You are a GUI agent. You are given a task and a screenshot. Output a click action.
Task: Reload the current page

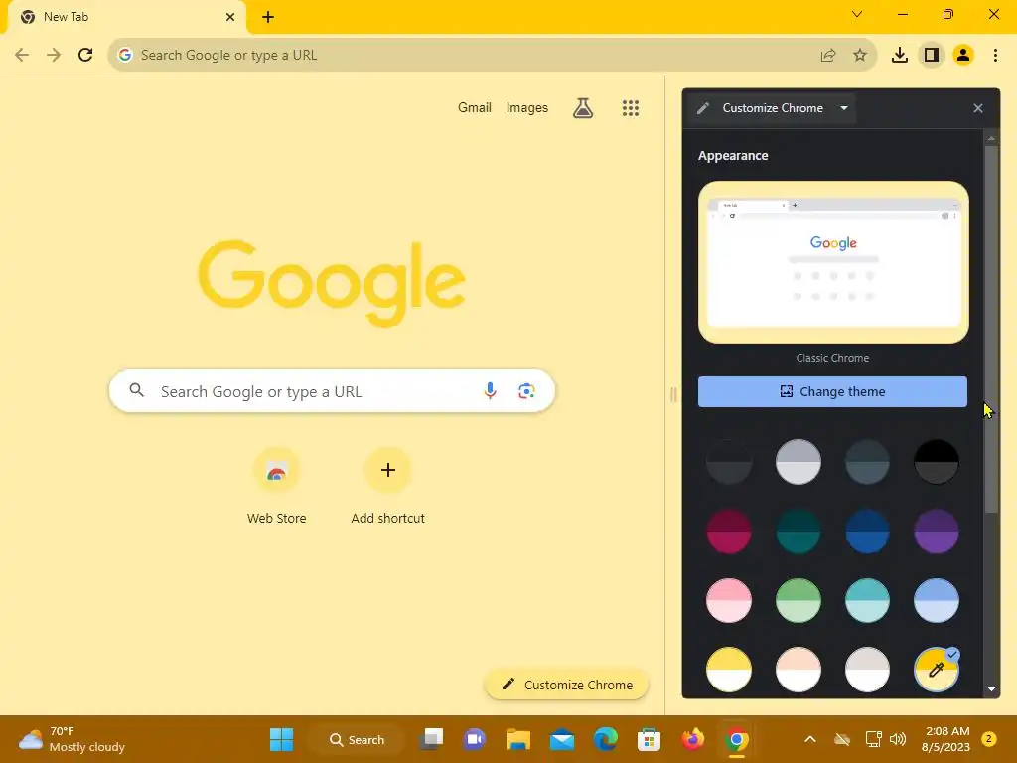point(85,55)
